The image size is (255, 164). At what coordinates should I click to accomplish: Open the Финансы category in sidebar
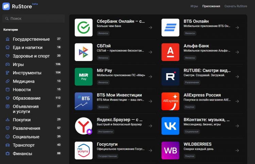[x=22, y=153]
